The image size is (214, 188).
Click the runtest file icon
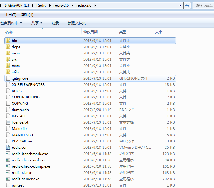coord(8,185)
